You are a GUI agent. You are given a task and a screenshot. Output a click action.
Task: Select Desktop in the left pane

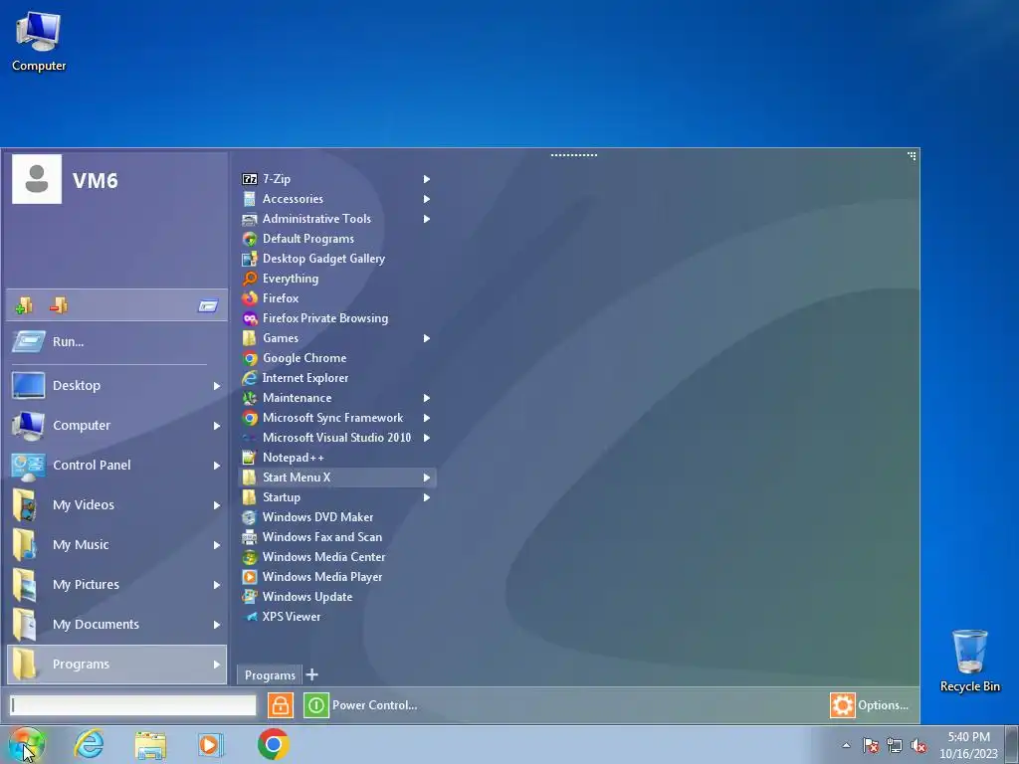(x=117, y=386)
